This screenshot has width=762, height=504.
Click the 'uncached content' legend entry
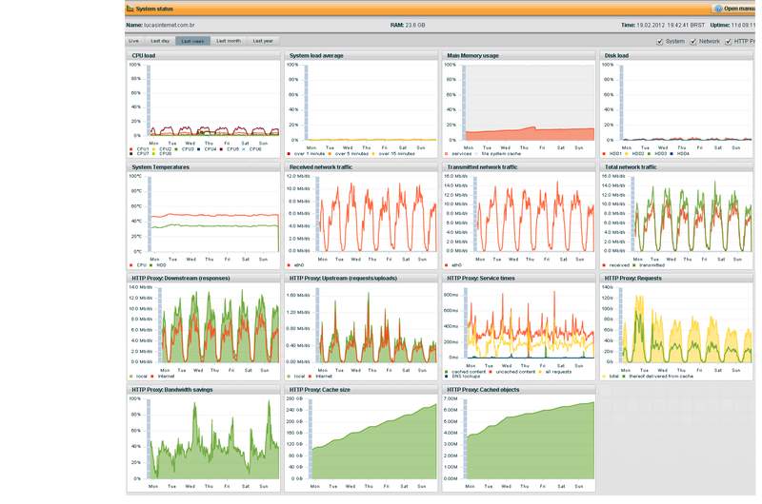(x=512, y=372)
